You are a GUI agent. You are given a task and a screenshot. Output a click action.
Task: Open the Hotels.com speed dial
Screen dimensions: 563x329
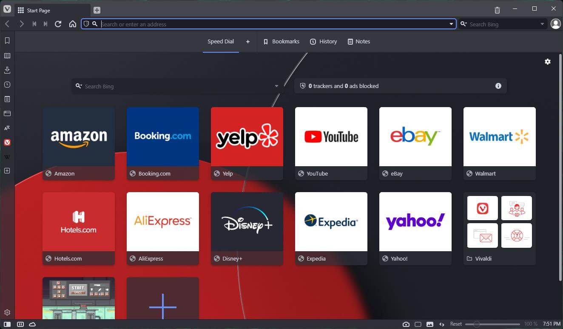coord(79,229)
